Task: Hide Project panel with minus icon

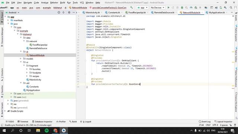Action: 74,12
